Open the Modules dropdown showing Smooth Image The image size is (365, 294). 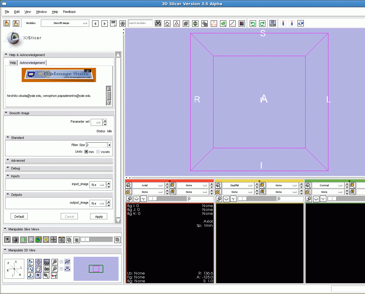pyautogui.click(x=65, y=23)
